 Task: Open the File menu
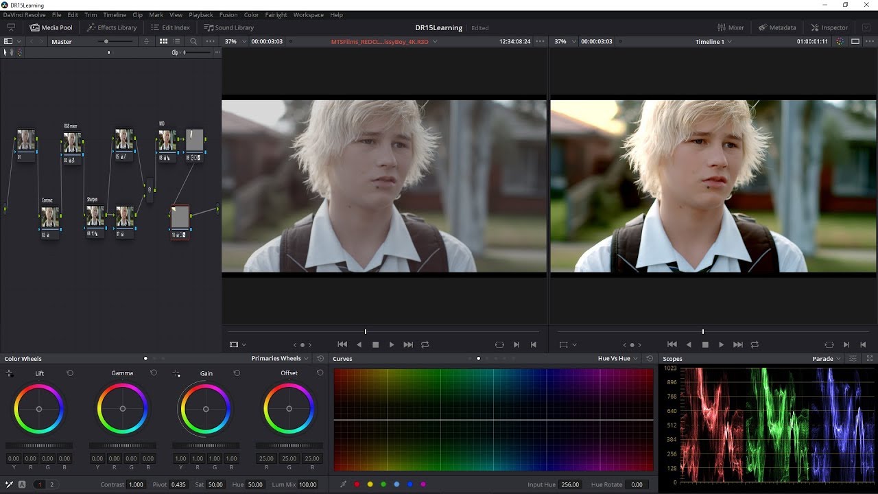point(56,14)
